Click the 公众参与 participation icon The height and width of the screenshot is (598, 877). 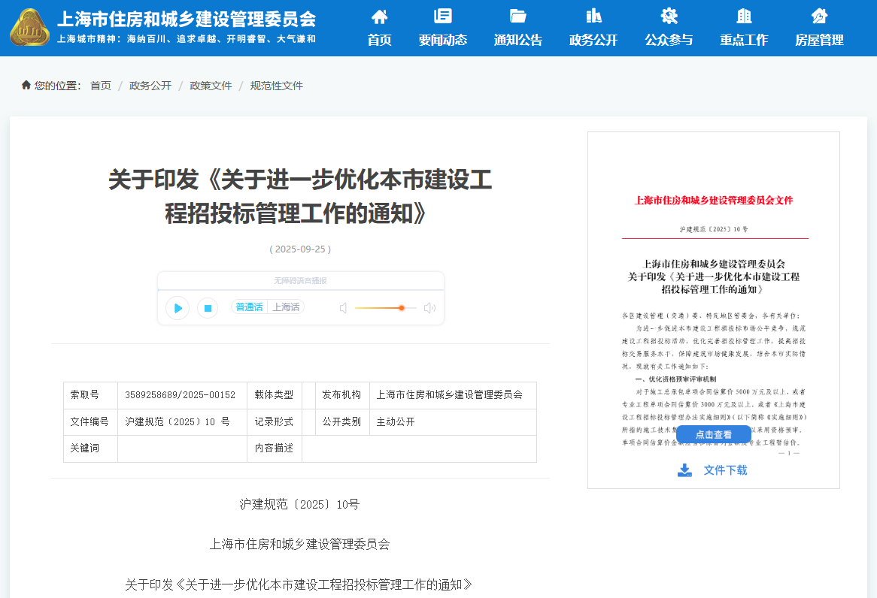click(x=668, y=14)
